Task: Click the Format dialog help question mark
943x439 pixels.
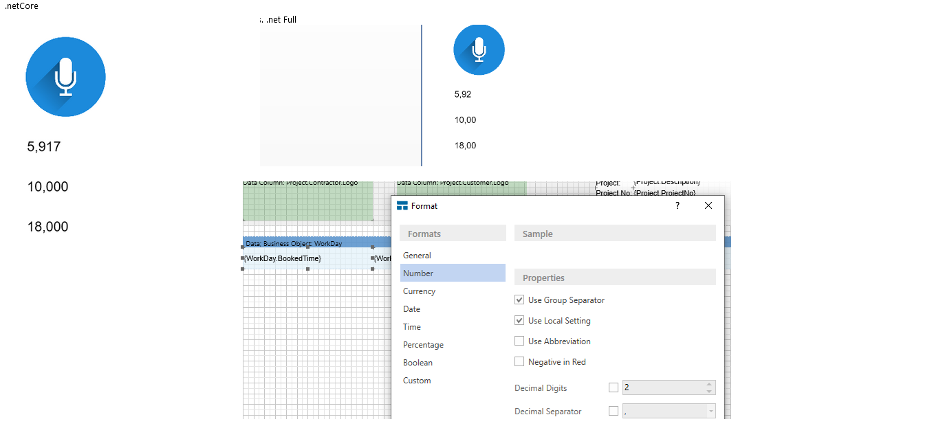Action: tap(677, 205)
